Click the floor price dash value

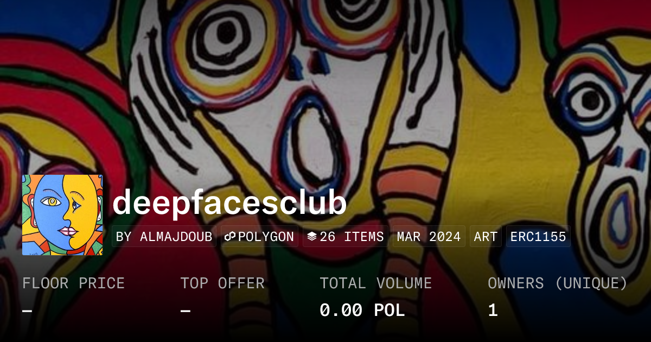click(27, 311)
